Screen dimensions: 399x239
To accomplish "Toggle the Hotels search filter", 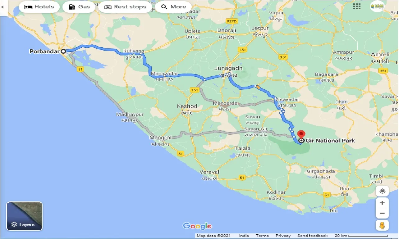I will click(39, 7).
